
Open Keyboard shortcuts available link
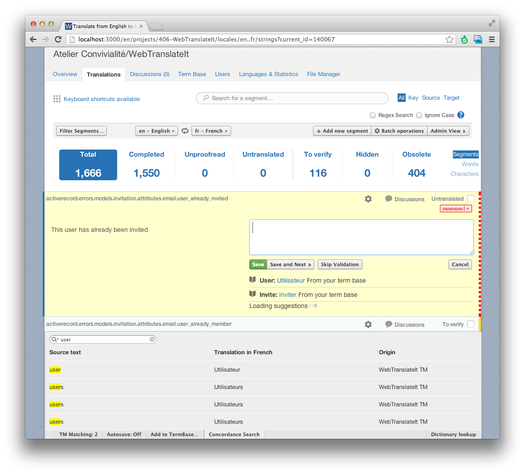click(102, 99)
